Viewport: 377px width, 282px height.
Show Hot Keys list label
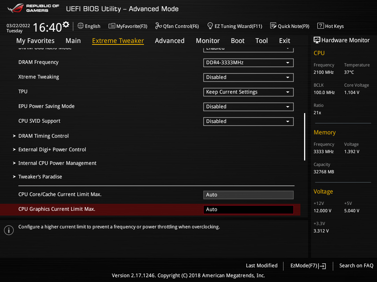click(x=334, y=26)
